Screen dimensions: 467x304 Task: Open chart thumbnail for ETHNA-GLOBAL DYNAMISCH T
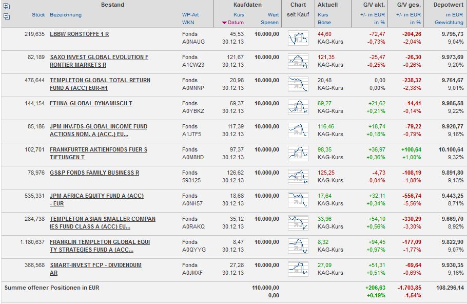(298, 108)
